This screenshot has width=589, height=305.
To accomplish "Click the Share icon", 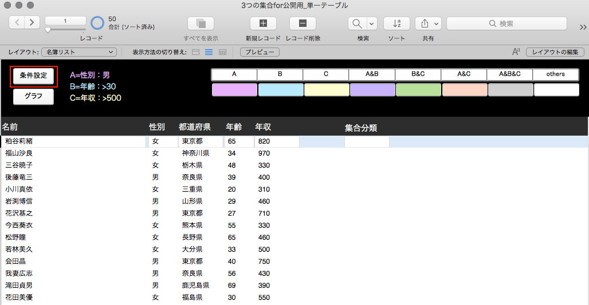I will 425,23.
